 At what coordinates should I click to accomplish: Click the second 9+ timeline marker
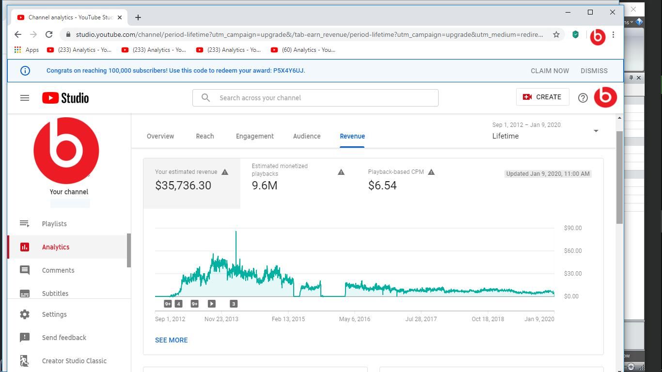coord(194,304)
